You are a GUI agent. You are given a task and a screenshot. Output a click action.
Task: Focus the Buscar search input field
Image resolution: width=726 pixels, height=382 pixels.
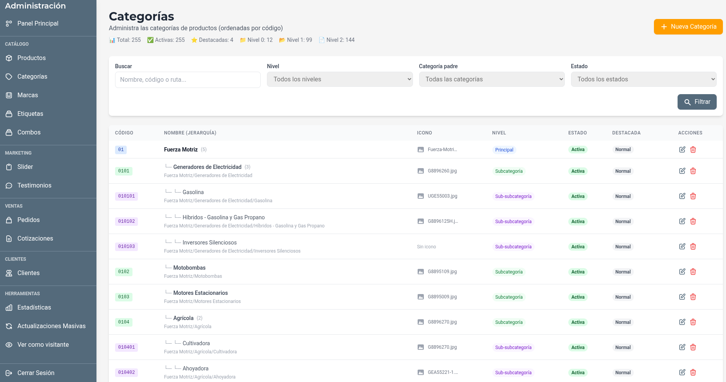point(188,80)
